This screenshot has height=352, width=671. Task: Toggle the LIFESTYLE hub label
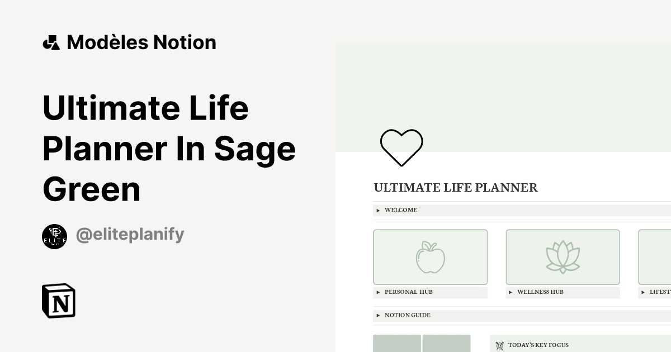[x=644, y=292]
